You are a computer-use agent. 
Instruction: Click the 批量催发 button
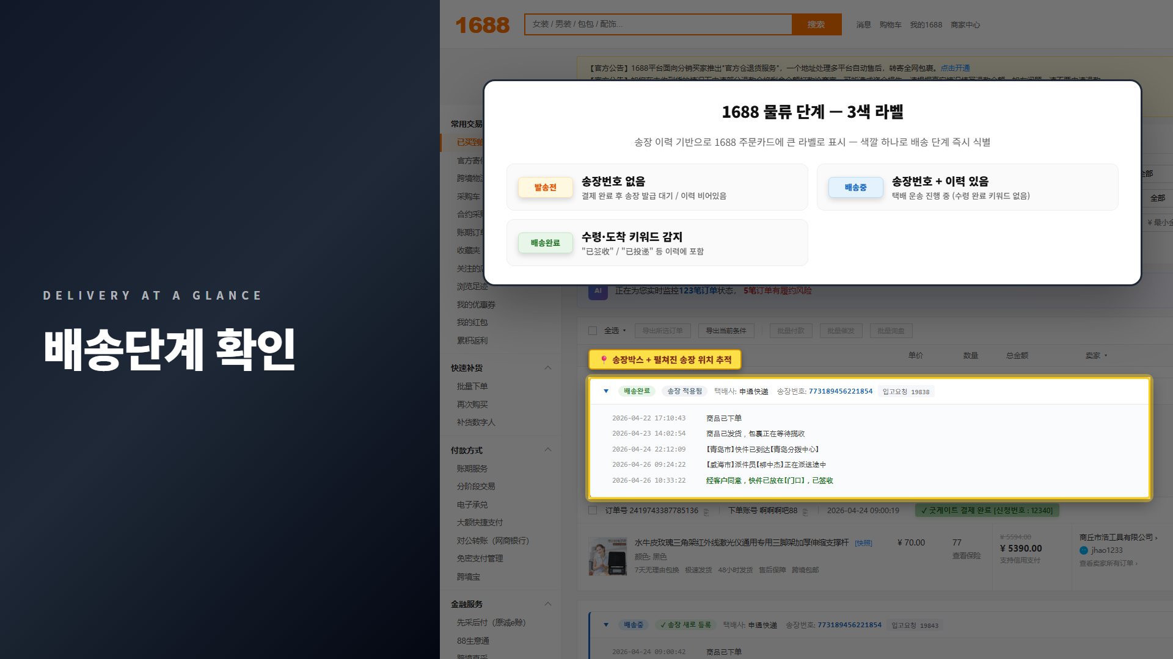[x=841, y=331]
